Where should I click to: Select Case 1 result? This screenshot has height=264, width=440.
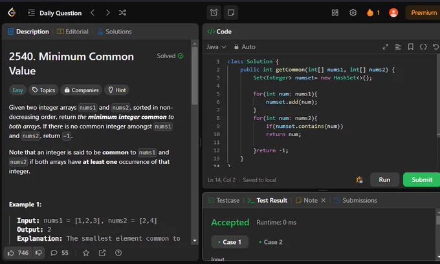[230, 242]
